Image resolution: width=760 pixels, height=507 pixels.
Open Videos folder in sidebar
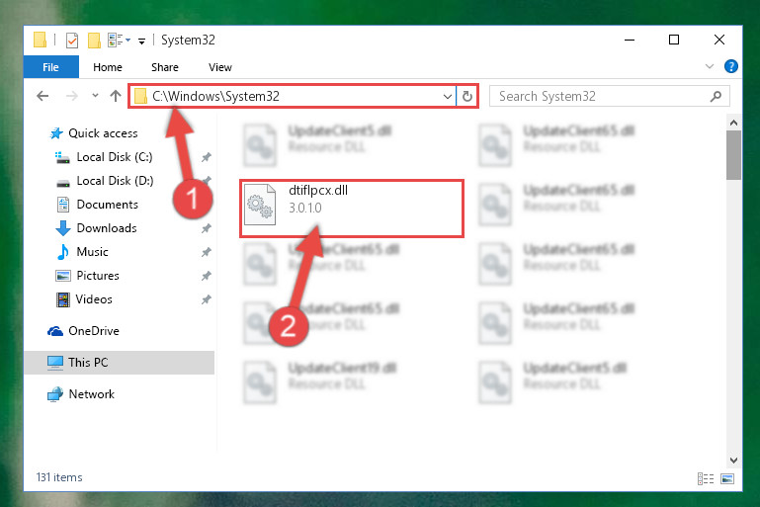[x=94, y=299]
